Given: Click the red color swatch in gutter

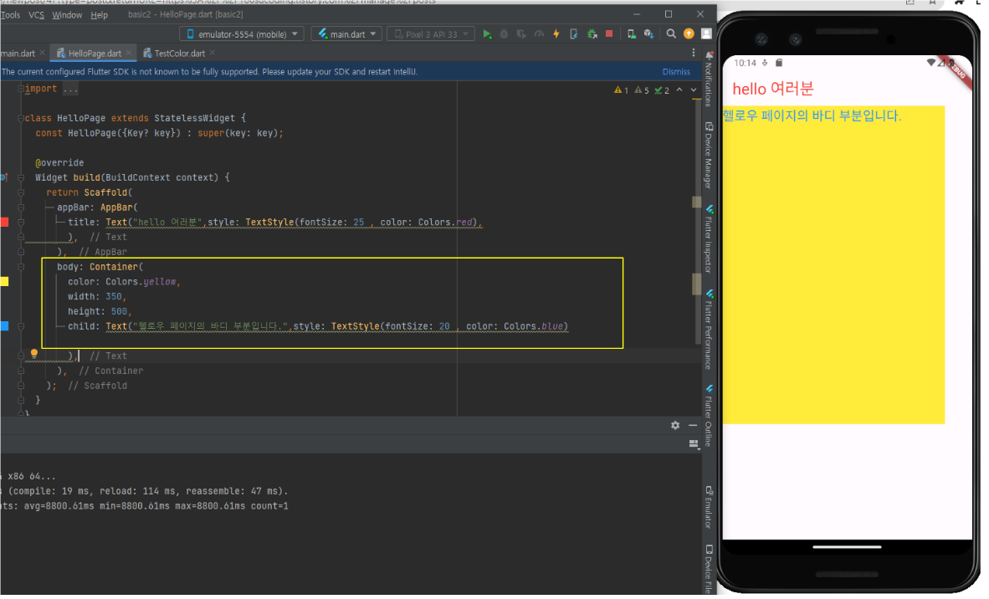Looking at the screenshot, I should 4,223.
